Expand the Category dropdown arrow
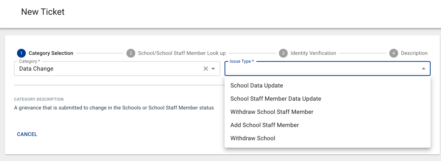 (x=213, y=69)
